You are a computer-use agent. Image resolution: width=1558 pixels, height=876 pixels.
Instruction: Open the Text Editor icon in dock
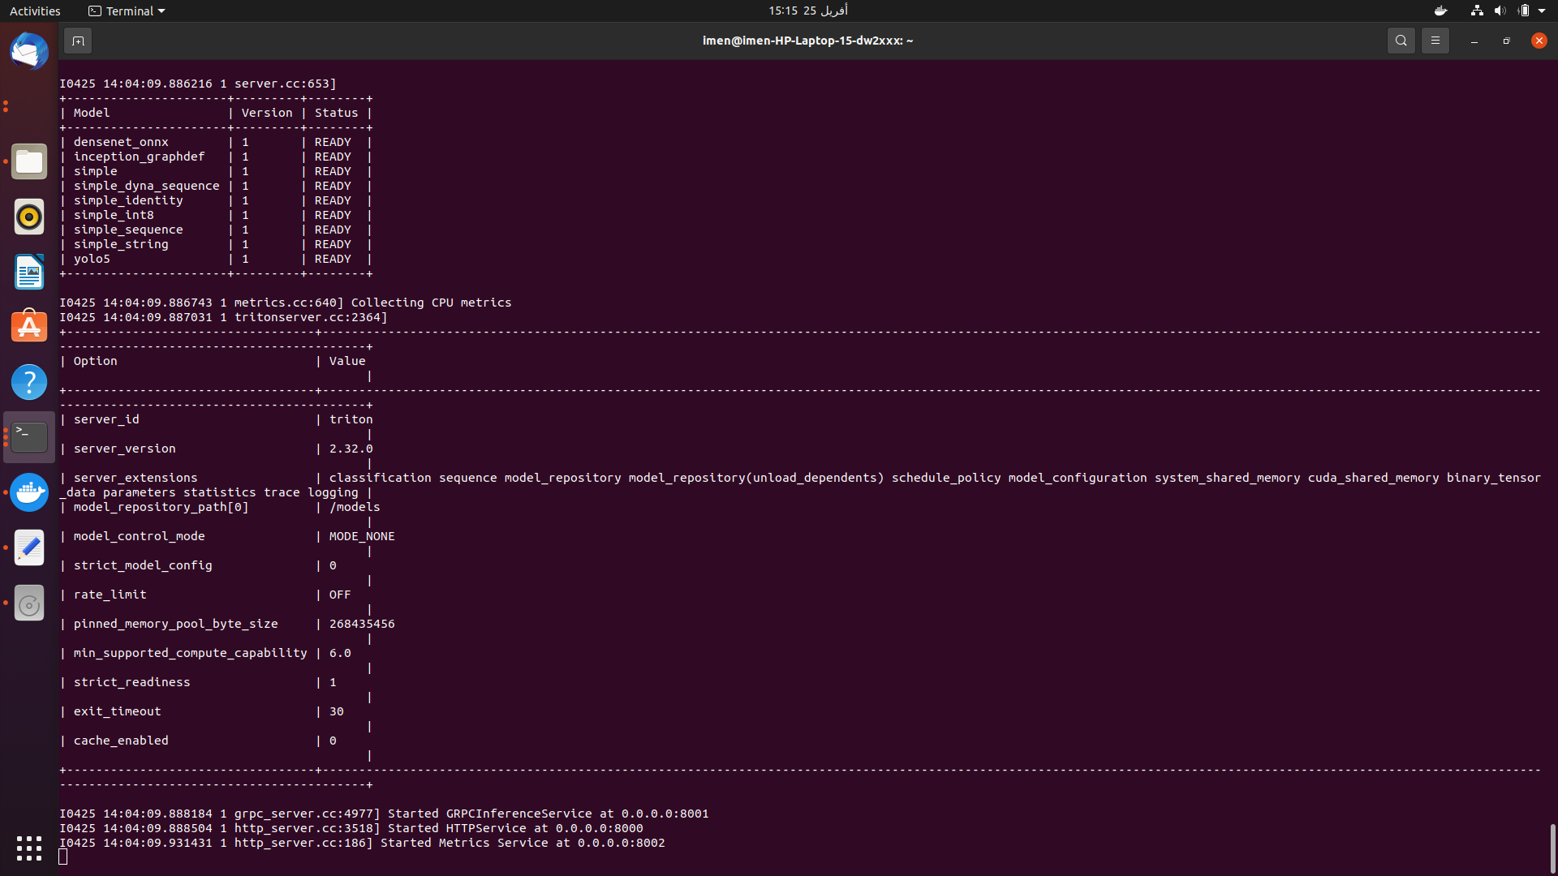(28, 547)
